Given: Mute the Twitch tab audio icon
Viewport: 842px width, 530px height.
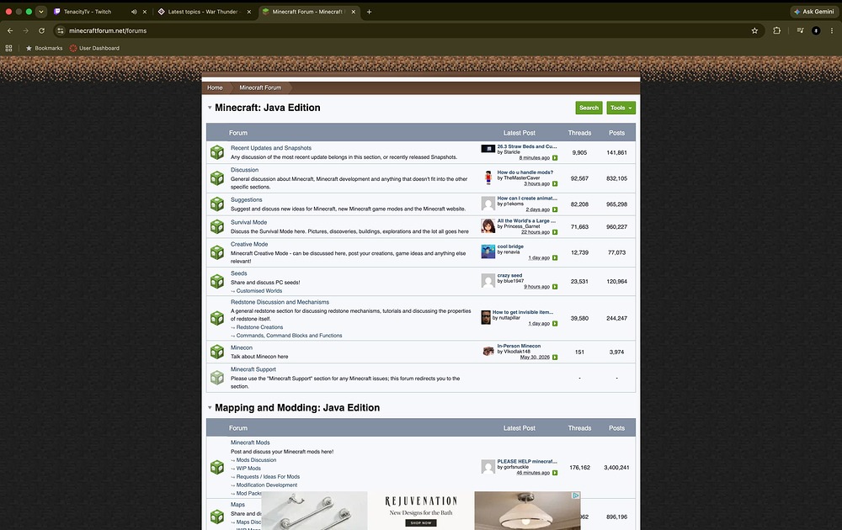Looking at the screenshot, I should (134, 11).
